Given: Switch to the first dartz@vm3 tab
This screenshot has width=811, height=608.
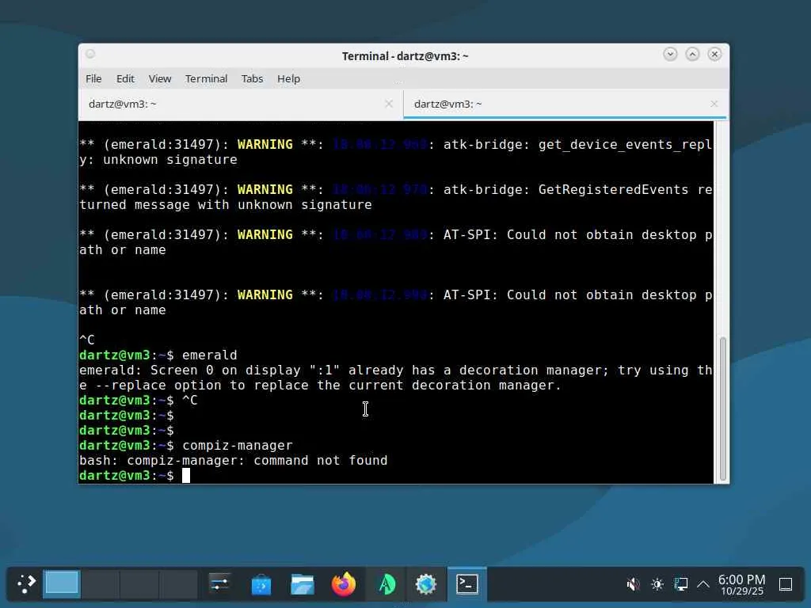Looking at the screenshot, I should 241,104.
